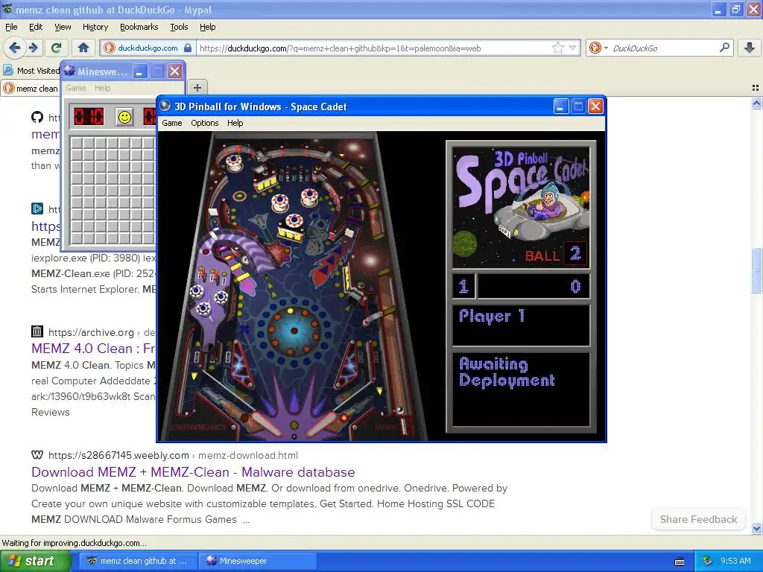The height and width of the screenshot is (572, 763).
Task: Click the vertical scrollbar thumb
Action: 756,270
